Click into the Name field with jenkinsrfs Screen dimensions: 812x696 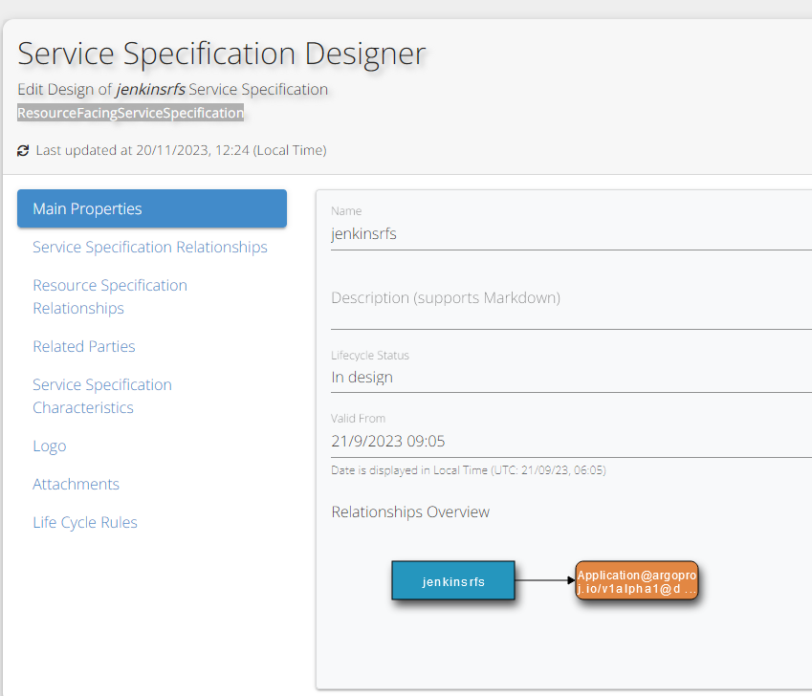point(569,234)
